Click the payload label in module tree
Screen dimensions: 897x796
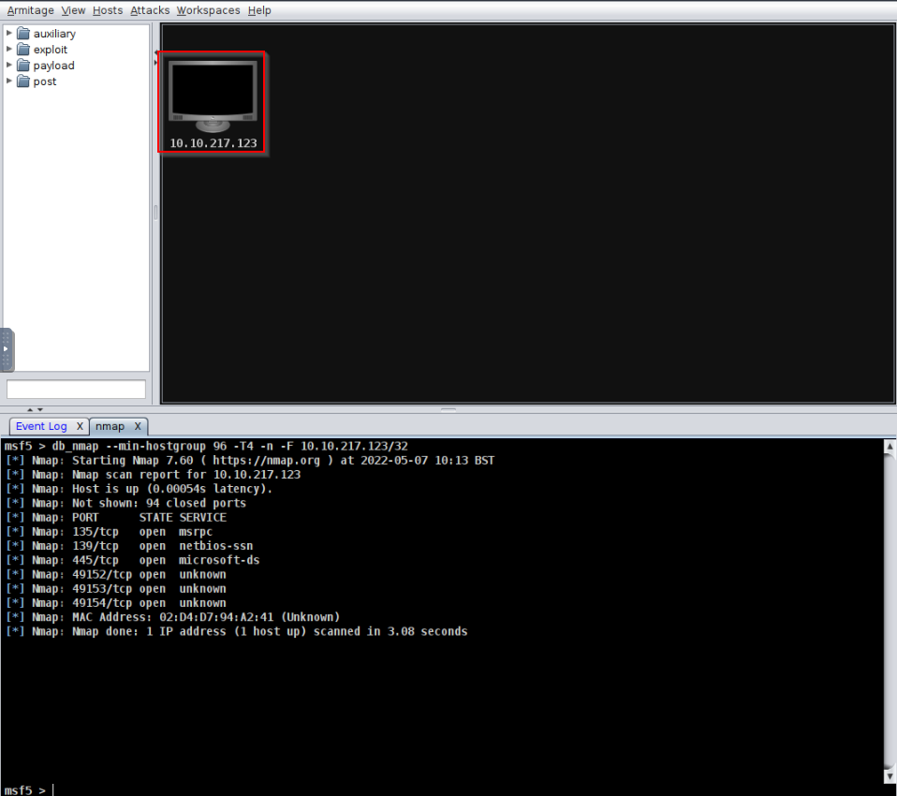[x=53, y=66]
